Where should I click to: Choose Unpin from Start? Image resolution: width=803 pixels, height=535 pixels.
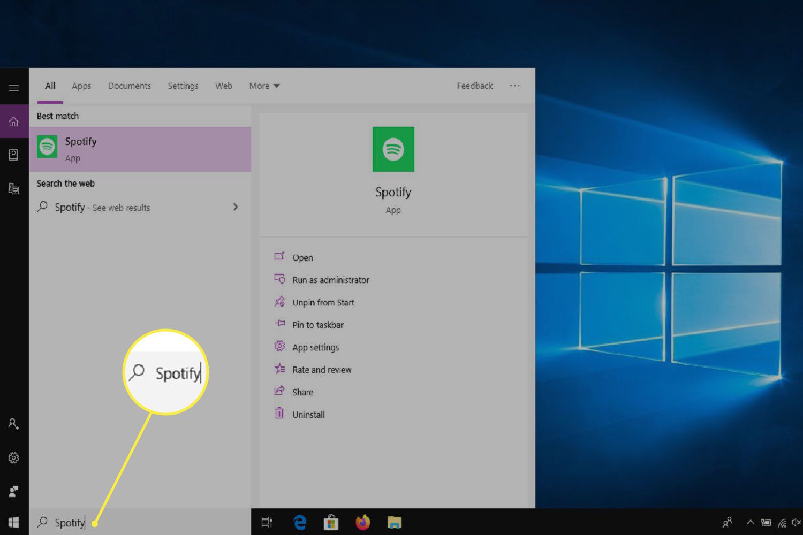314,302
